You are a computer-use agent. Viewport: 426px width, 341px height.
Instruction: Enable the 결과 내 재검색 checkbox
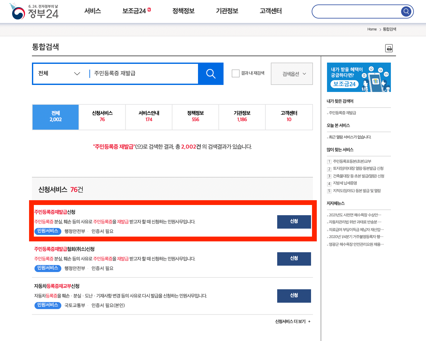pos(236,73)
